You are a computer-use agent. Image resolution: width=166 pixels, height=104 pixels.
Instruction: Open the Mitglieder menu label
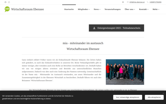pyautogui.click(x=83, y=9)
